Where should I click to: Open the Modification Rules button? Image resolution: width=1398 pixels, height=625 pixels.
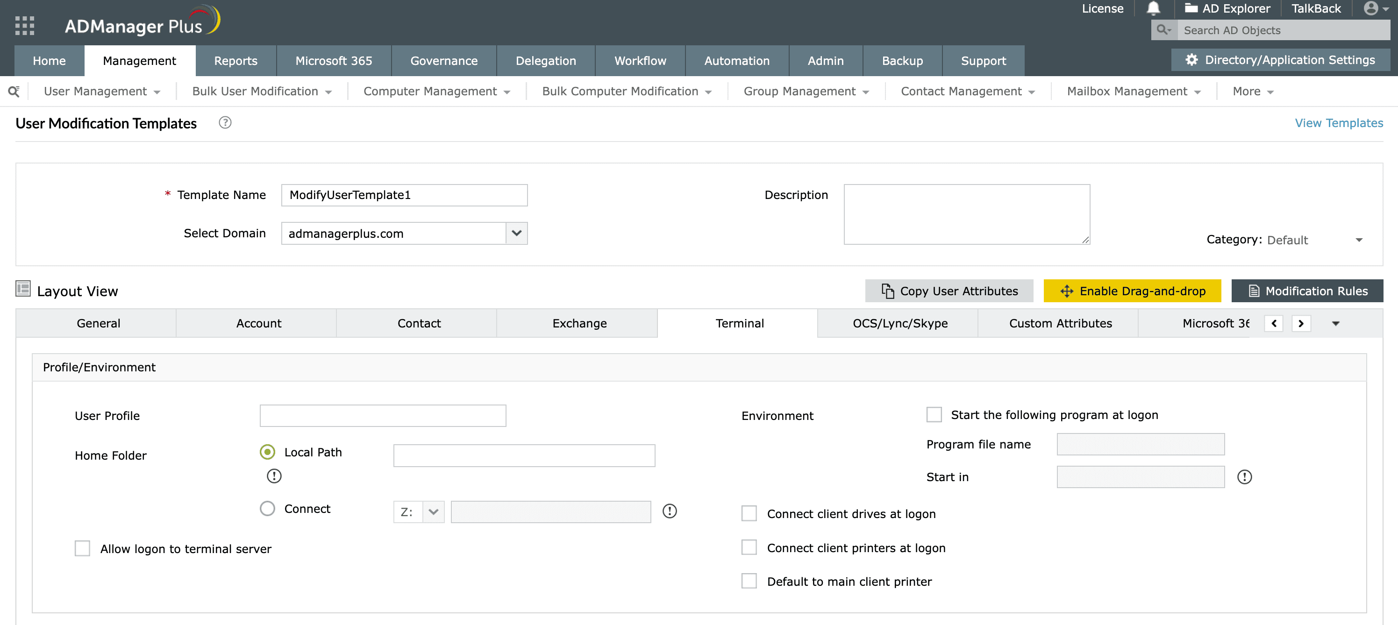click(x=1307, y=291)
